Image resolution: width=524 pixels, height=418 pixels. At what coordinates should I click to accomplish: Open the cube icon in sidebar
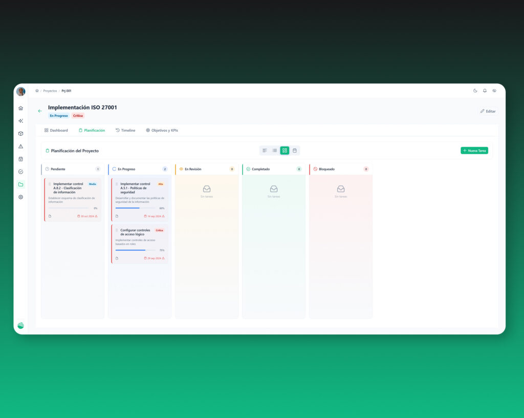[20, 133]
